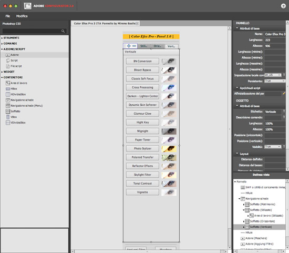Click the Reflector Effects button
The height and width of the screenshot is (253, 289).
142,166
